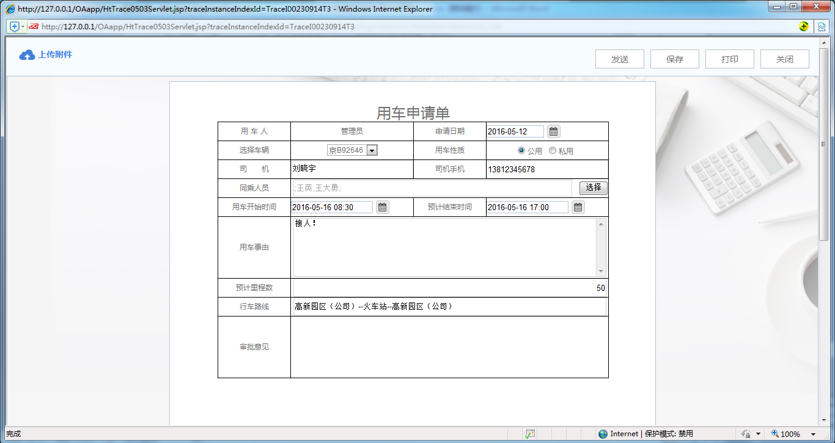Open the calendar icon for 预计结束时间

pos(577,207)
